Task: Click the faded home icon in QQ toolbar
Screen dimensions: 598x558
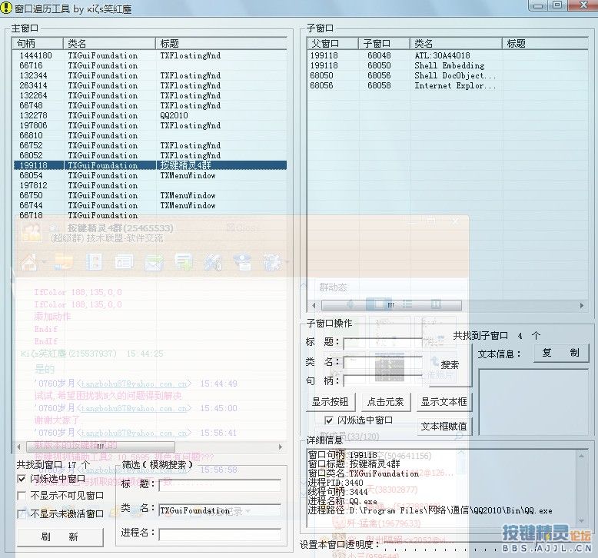Action: click(30, 263)
